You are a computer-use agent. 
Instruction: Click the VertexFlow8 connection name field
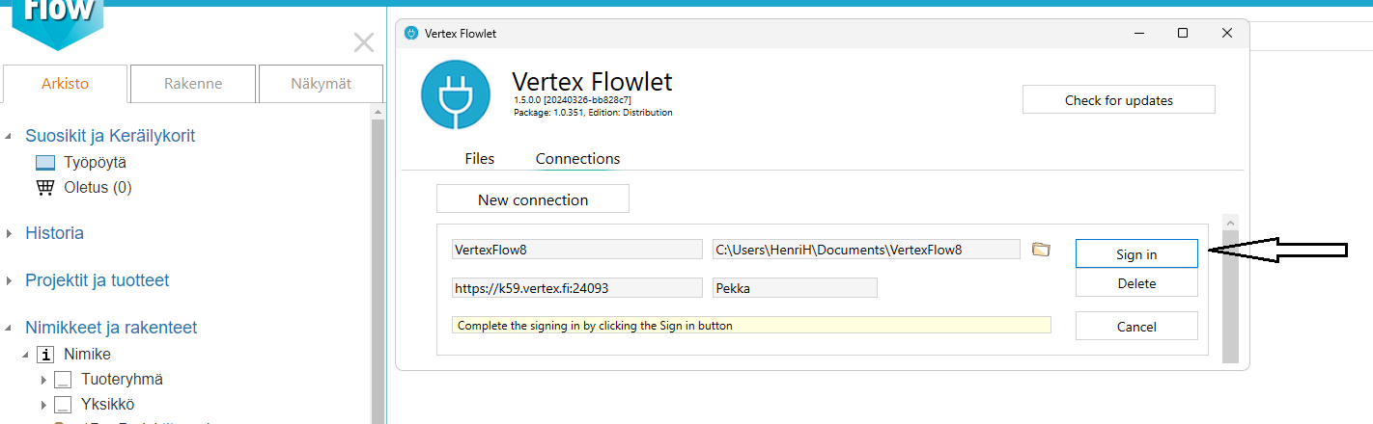click(x=576, y=250)
